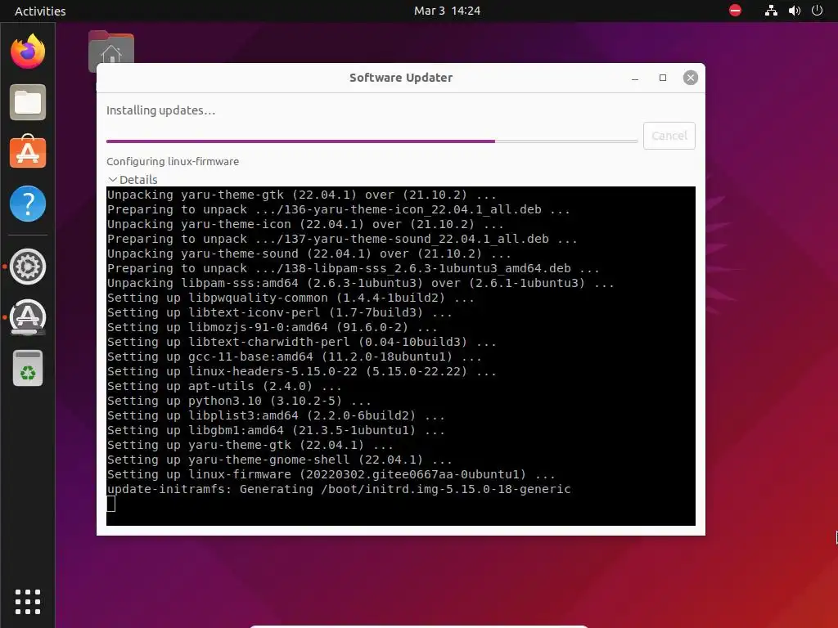Click line 'Unpacking yaru-theme-gtk (22.04.1) over (21.10.2)'
This screenshot has height=628, width=838.
[301, 195]
